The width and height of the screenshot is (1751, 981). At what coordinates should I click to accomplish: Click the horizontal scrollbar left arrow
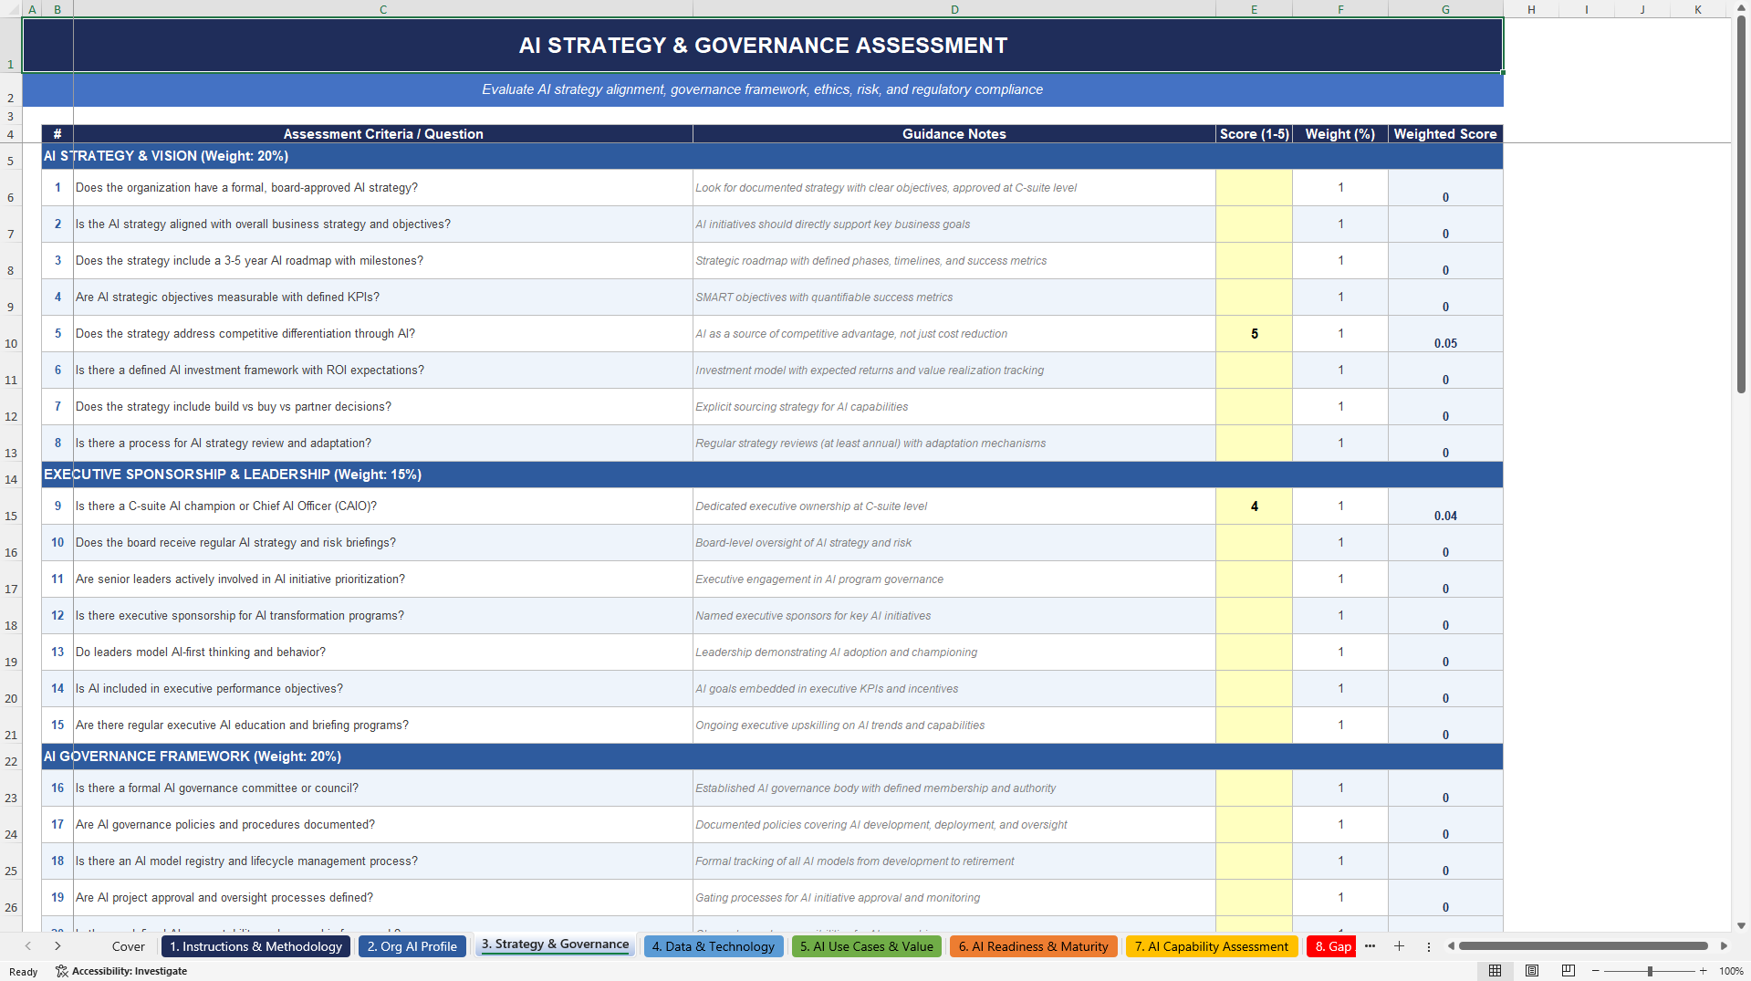pyautogui.click(x=1451, y=946)
